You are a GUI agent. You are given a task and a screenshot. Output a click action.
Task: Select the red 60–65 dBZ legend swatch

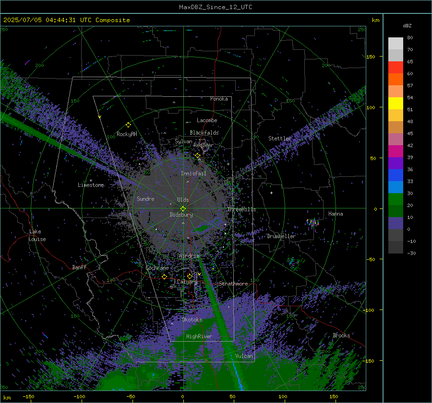coord(396,68)
